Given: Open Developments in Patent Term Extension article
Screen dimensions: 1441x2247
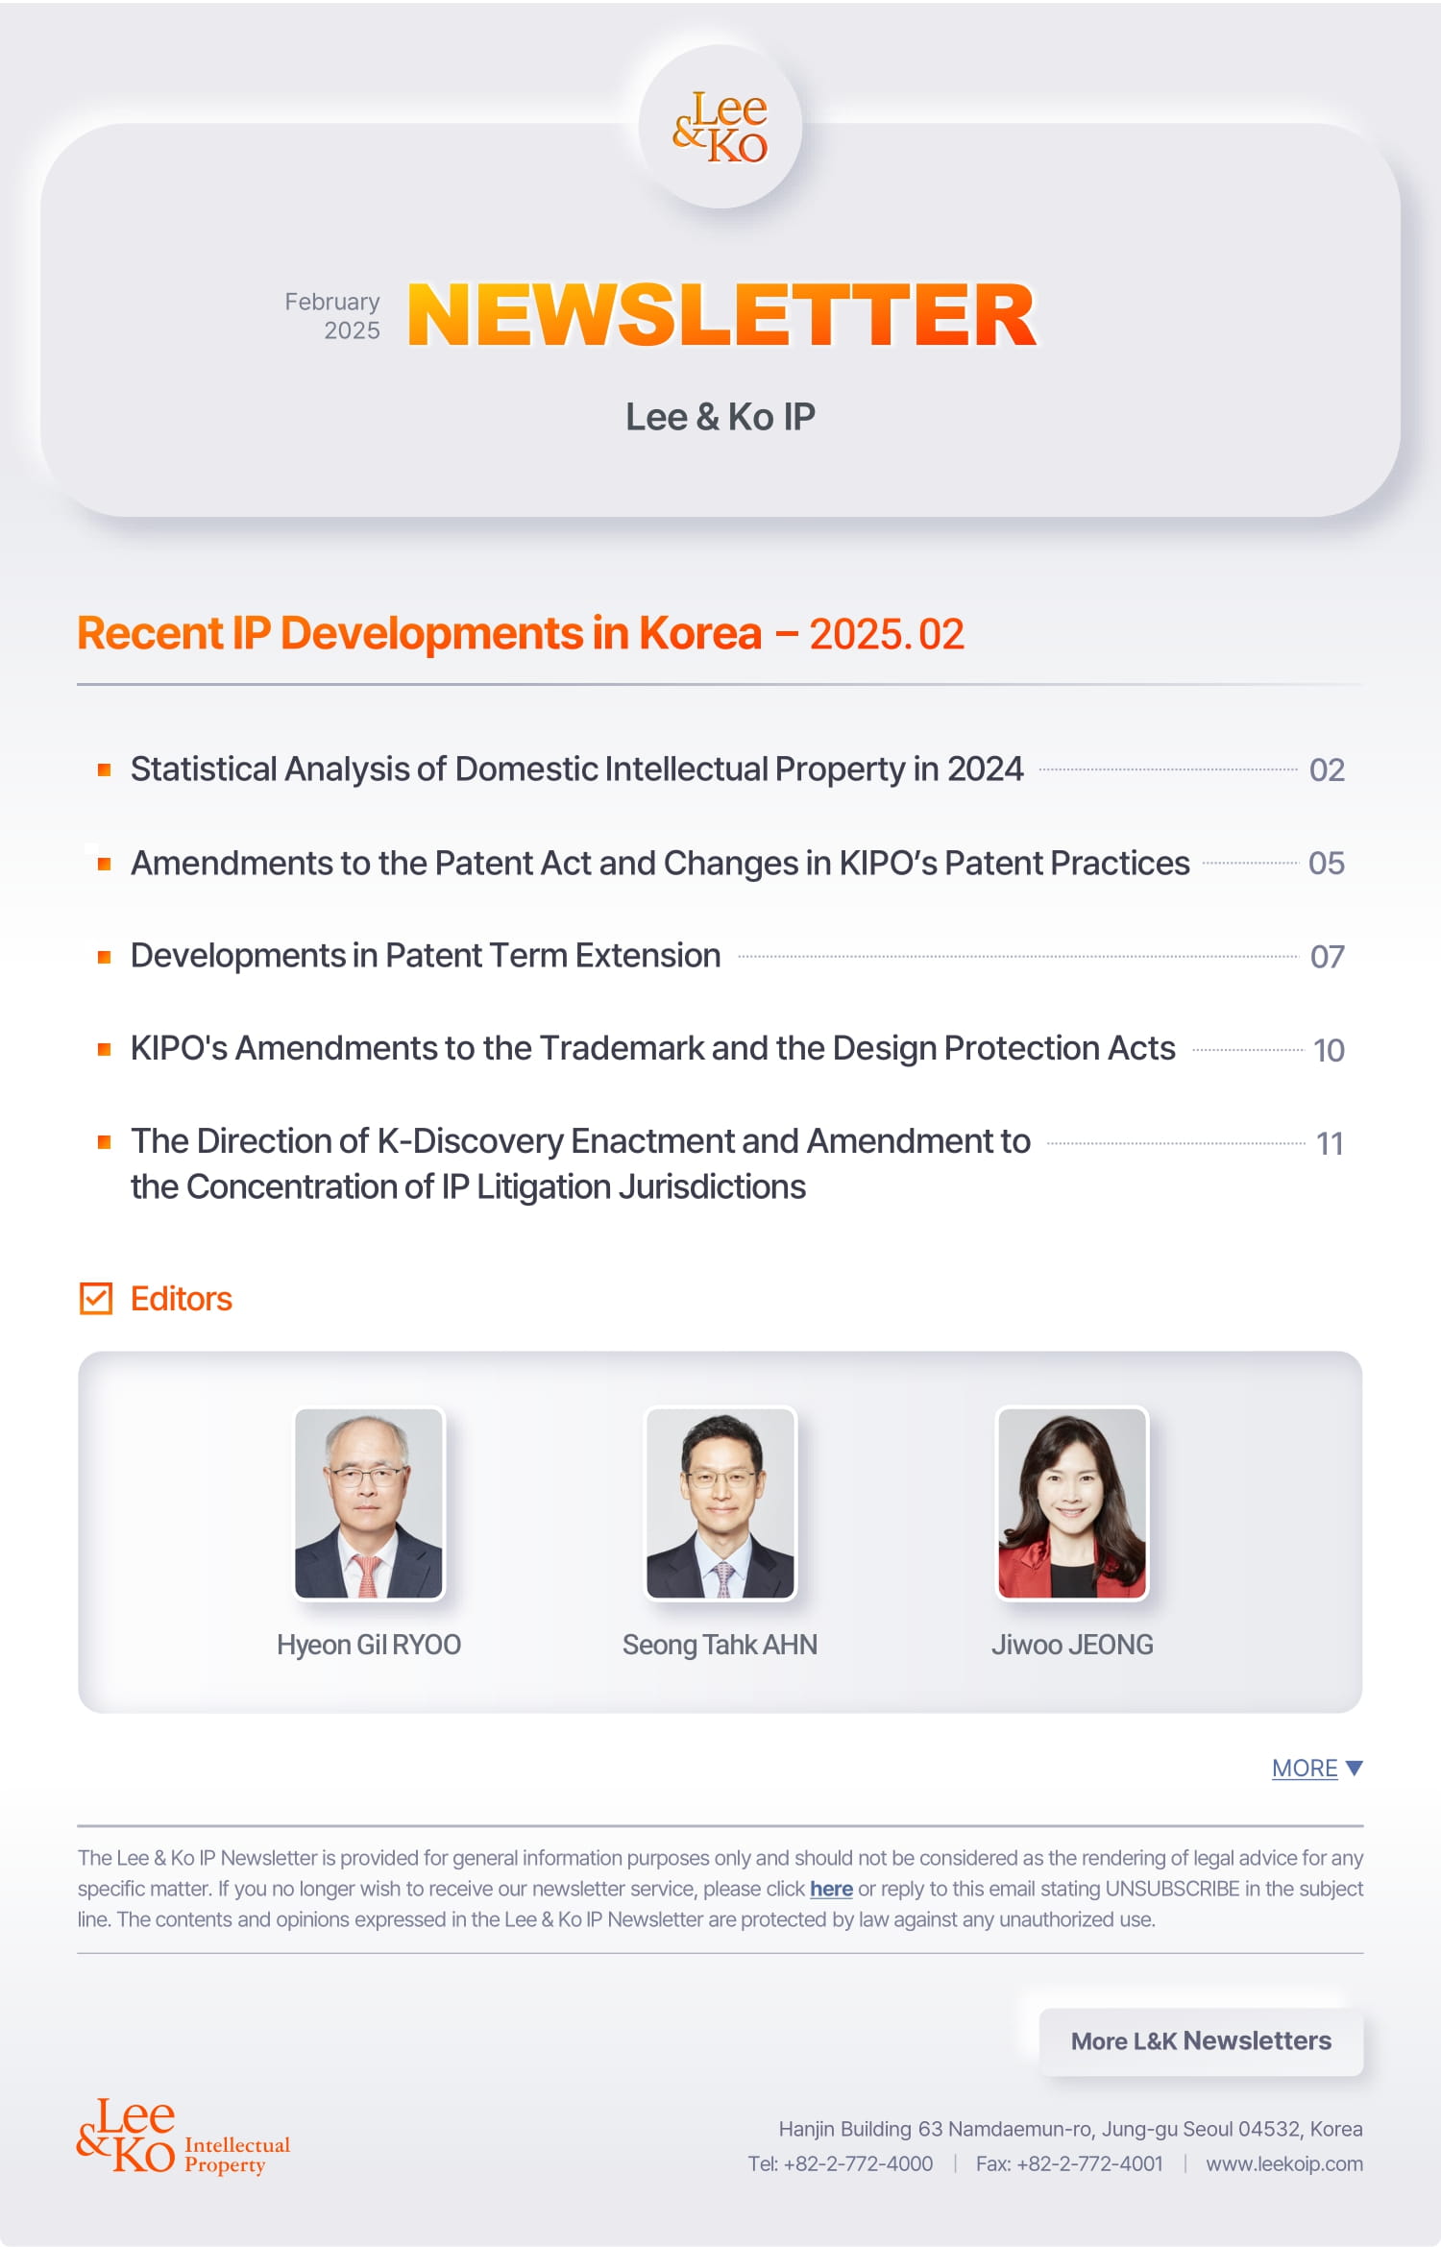Looking at the screenshot, I should [x=426, y=955].
